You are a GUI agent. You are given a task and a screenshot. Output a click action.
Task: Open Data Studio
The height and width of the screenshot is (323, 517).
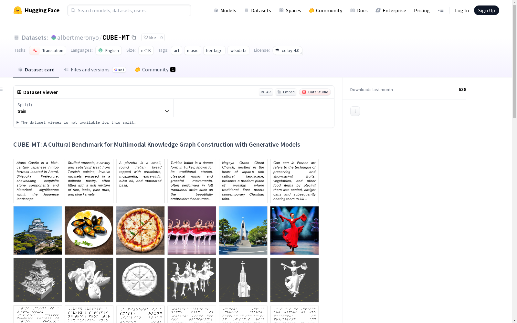pyautogui.click(x=315, y=92)
